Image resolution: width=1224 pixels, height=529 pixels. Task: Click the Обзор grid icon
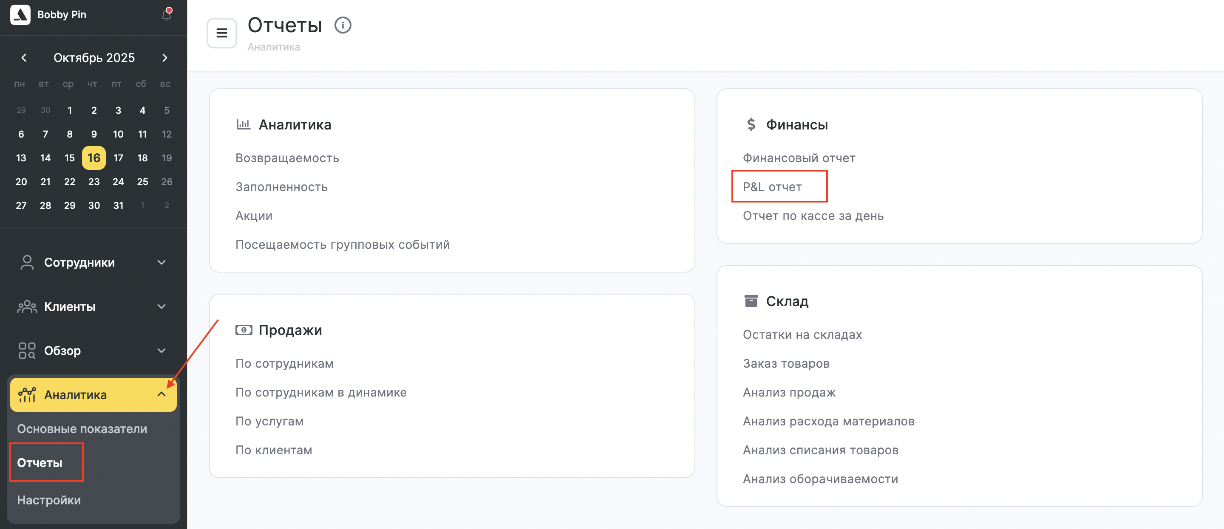(x=27, y=351)
